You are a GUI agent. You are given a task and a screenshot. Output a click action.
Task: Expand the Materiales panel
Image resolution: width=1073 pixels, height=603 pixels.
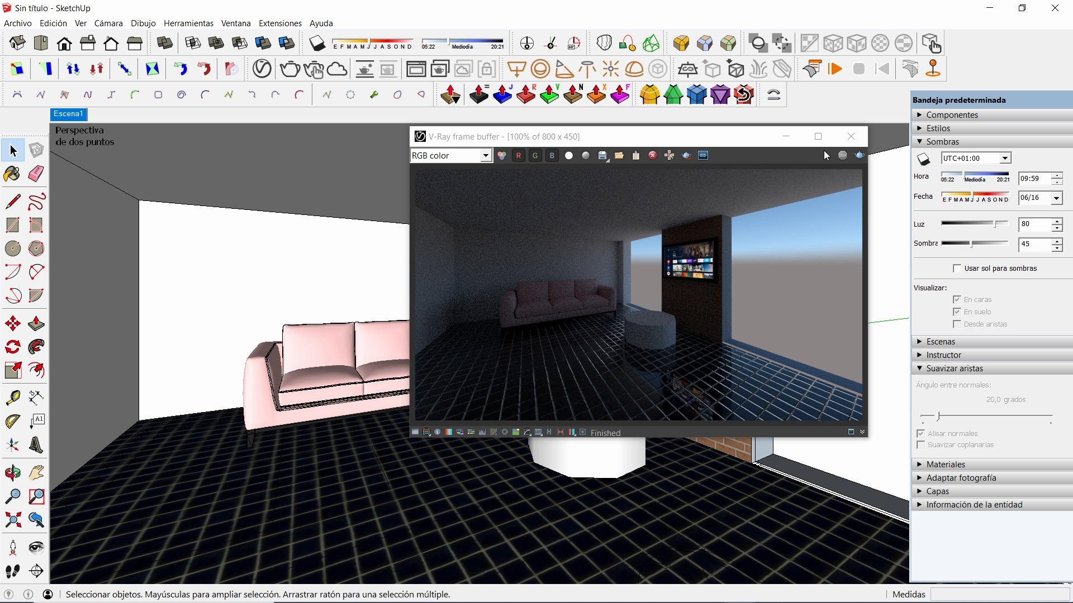992,465
